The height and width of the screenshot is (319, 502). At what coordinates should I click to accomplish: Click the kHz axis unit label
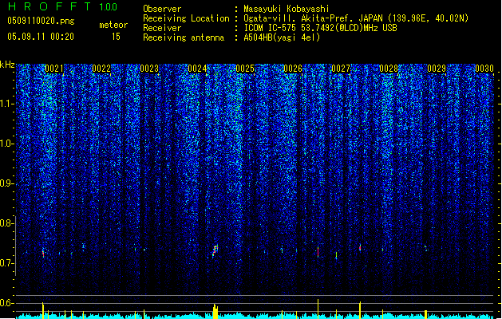point(7,65)
